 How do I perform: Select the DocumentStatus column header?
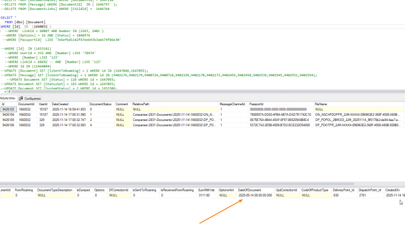101,104
